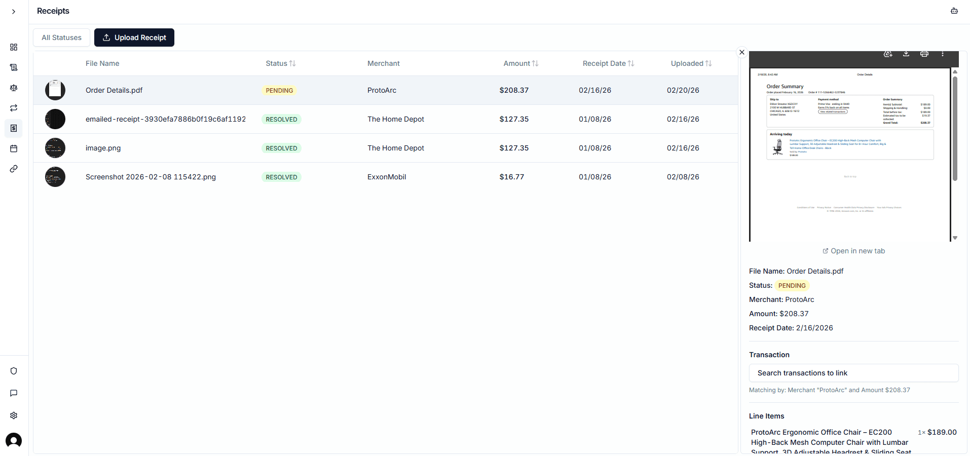The height and width of the screenshot is (456, 970).
Task: Sort the table by Amount
Action: click(520, 63)
